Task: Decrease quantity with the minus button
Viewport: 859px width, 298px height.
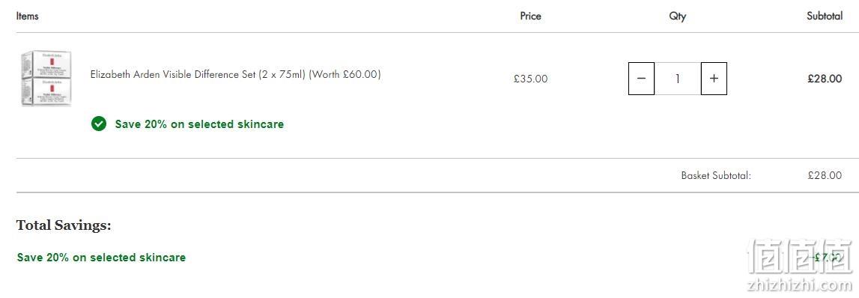Action: point(641,79)
